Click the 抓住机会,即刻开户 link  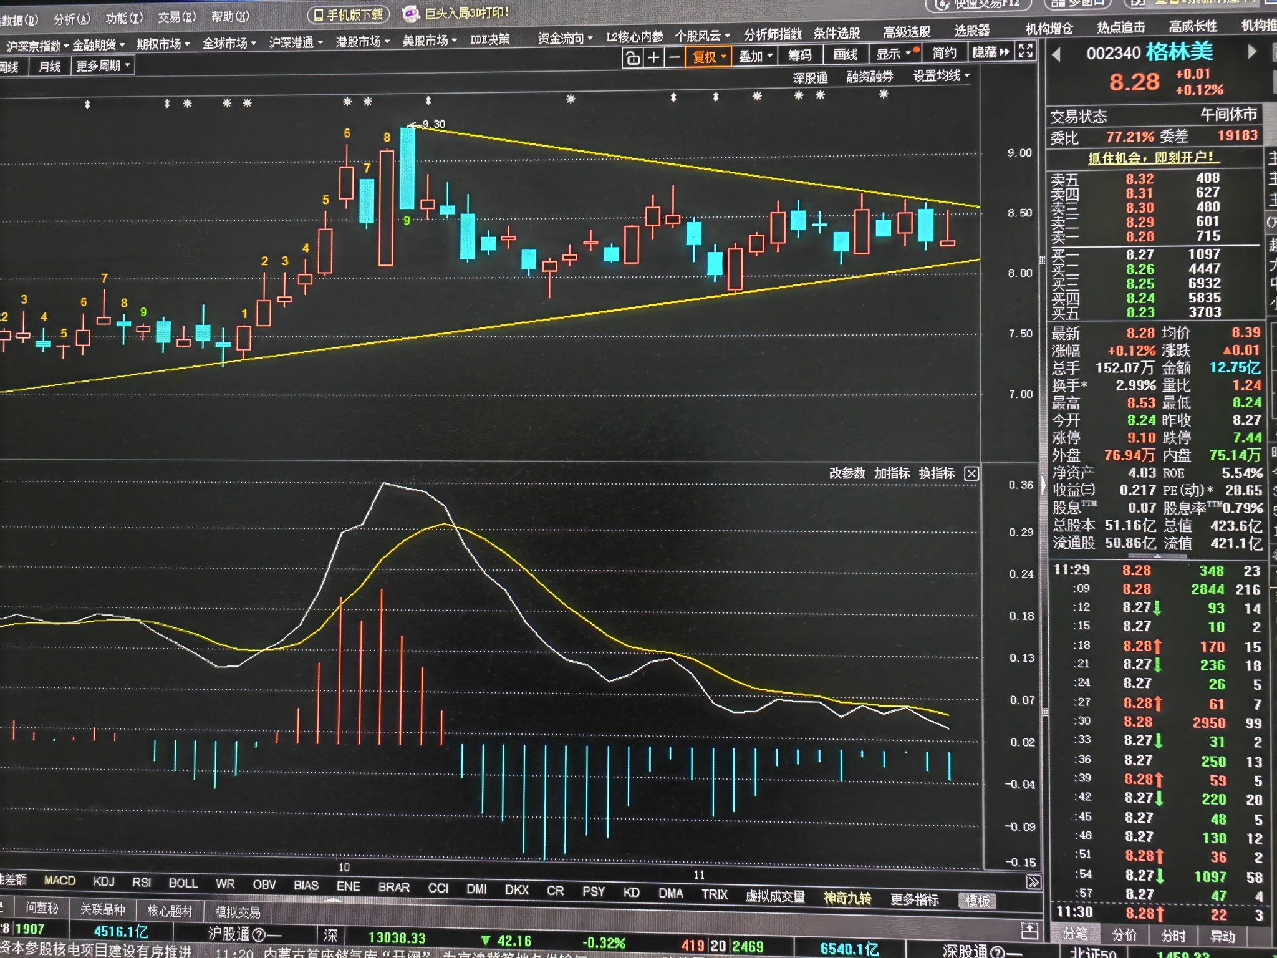click(x=1154, y=158)
